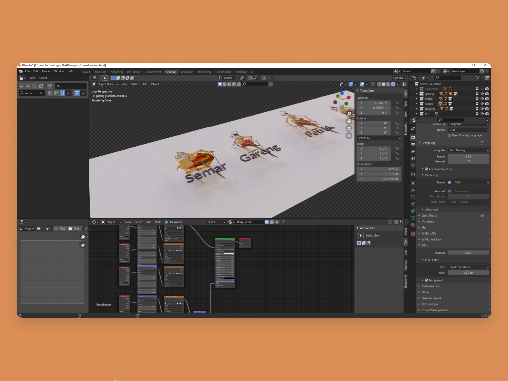Viewport: 508px width, 381px height.
Task: Open the Render menu
Action: tap(46, 71)
